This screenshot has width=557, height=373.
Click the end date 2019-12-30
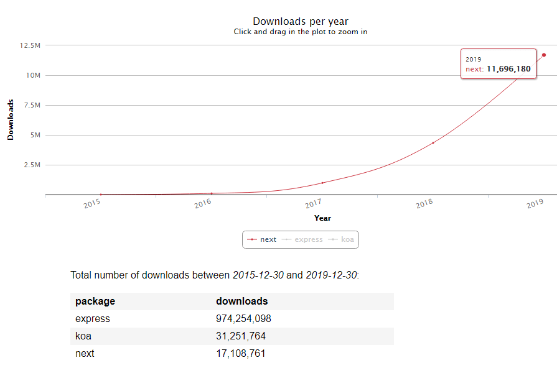click(331, 275)
